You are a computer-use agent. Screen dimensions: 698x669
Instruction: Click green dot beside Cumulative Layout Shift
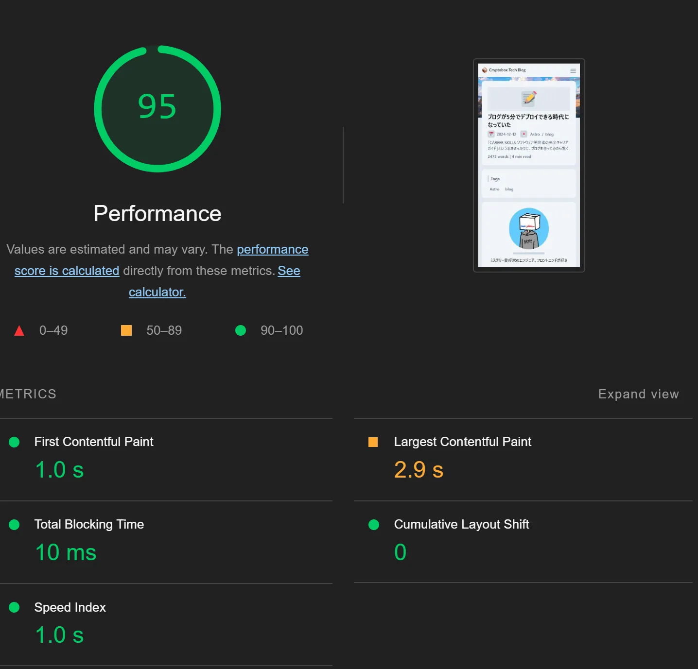(x=374, y=525)
